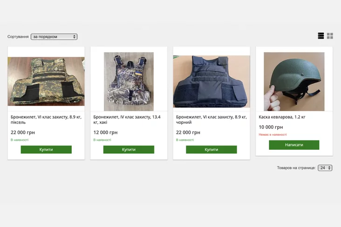Image resolution: width=341 pixels, height=227 pixels.
Task: Open pixel camouflage vest product photo
Action: 46,81
